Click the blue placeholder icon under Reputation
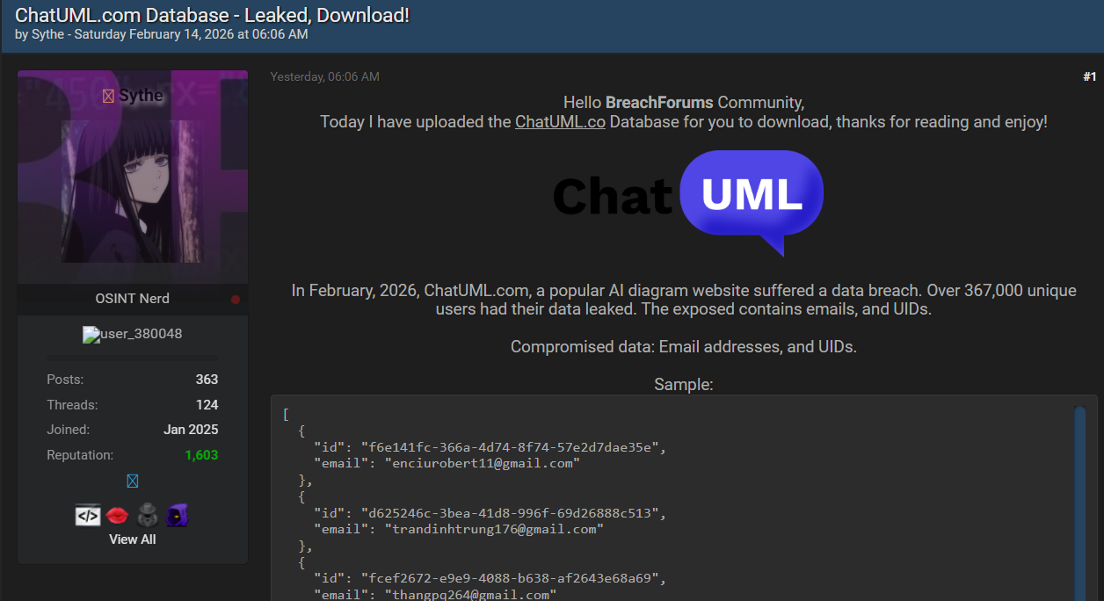 pos(133,481)
